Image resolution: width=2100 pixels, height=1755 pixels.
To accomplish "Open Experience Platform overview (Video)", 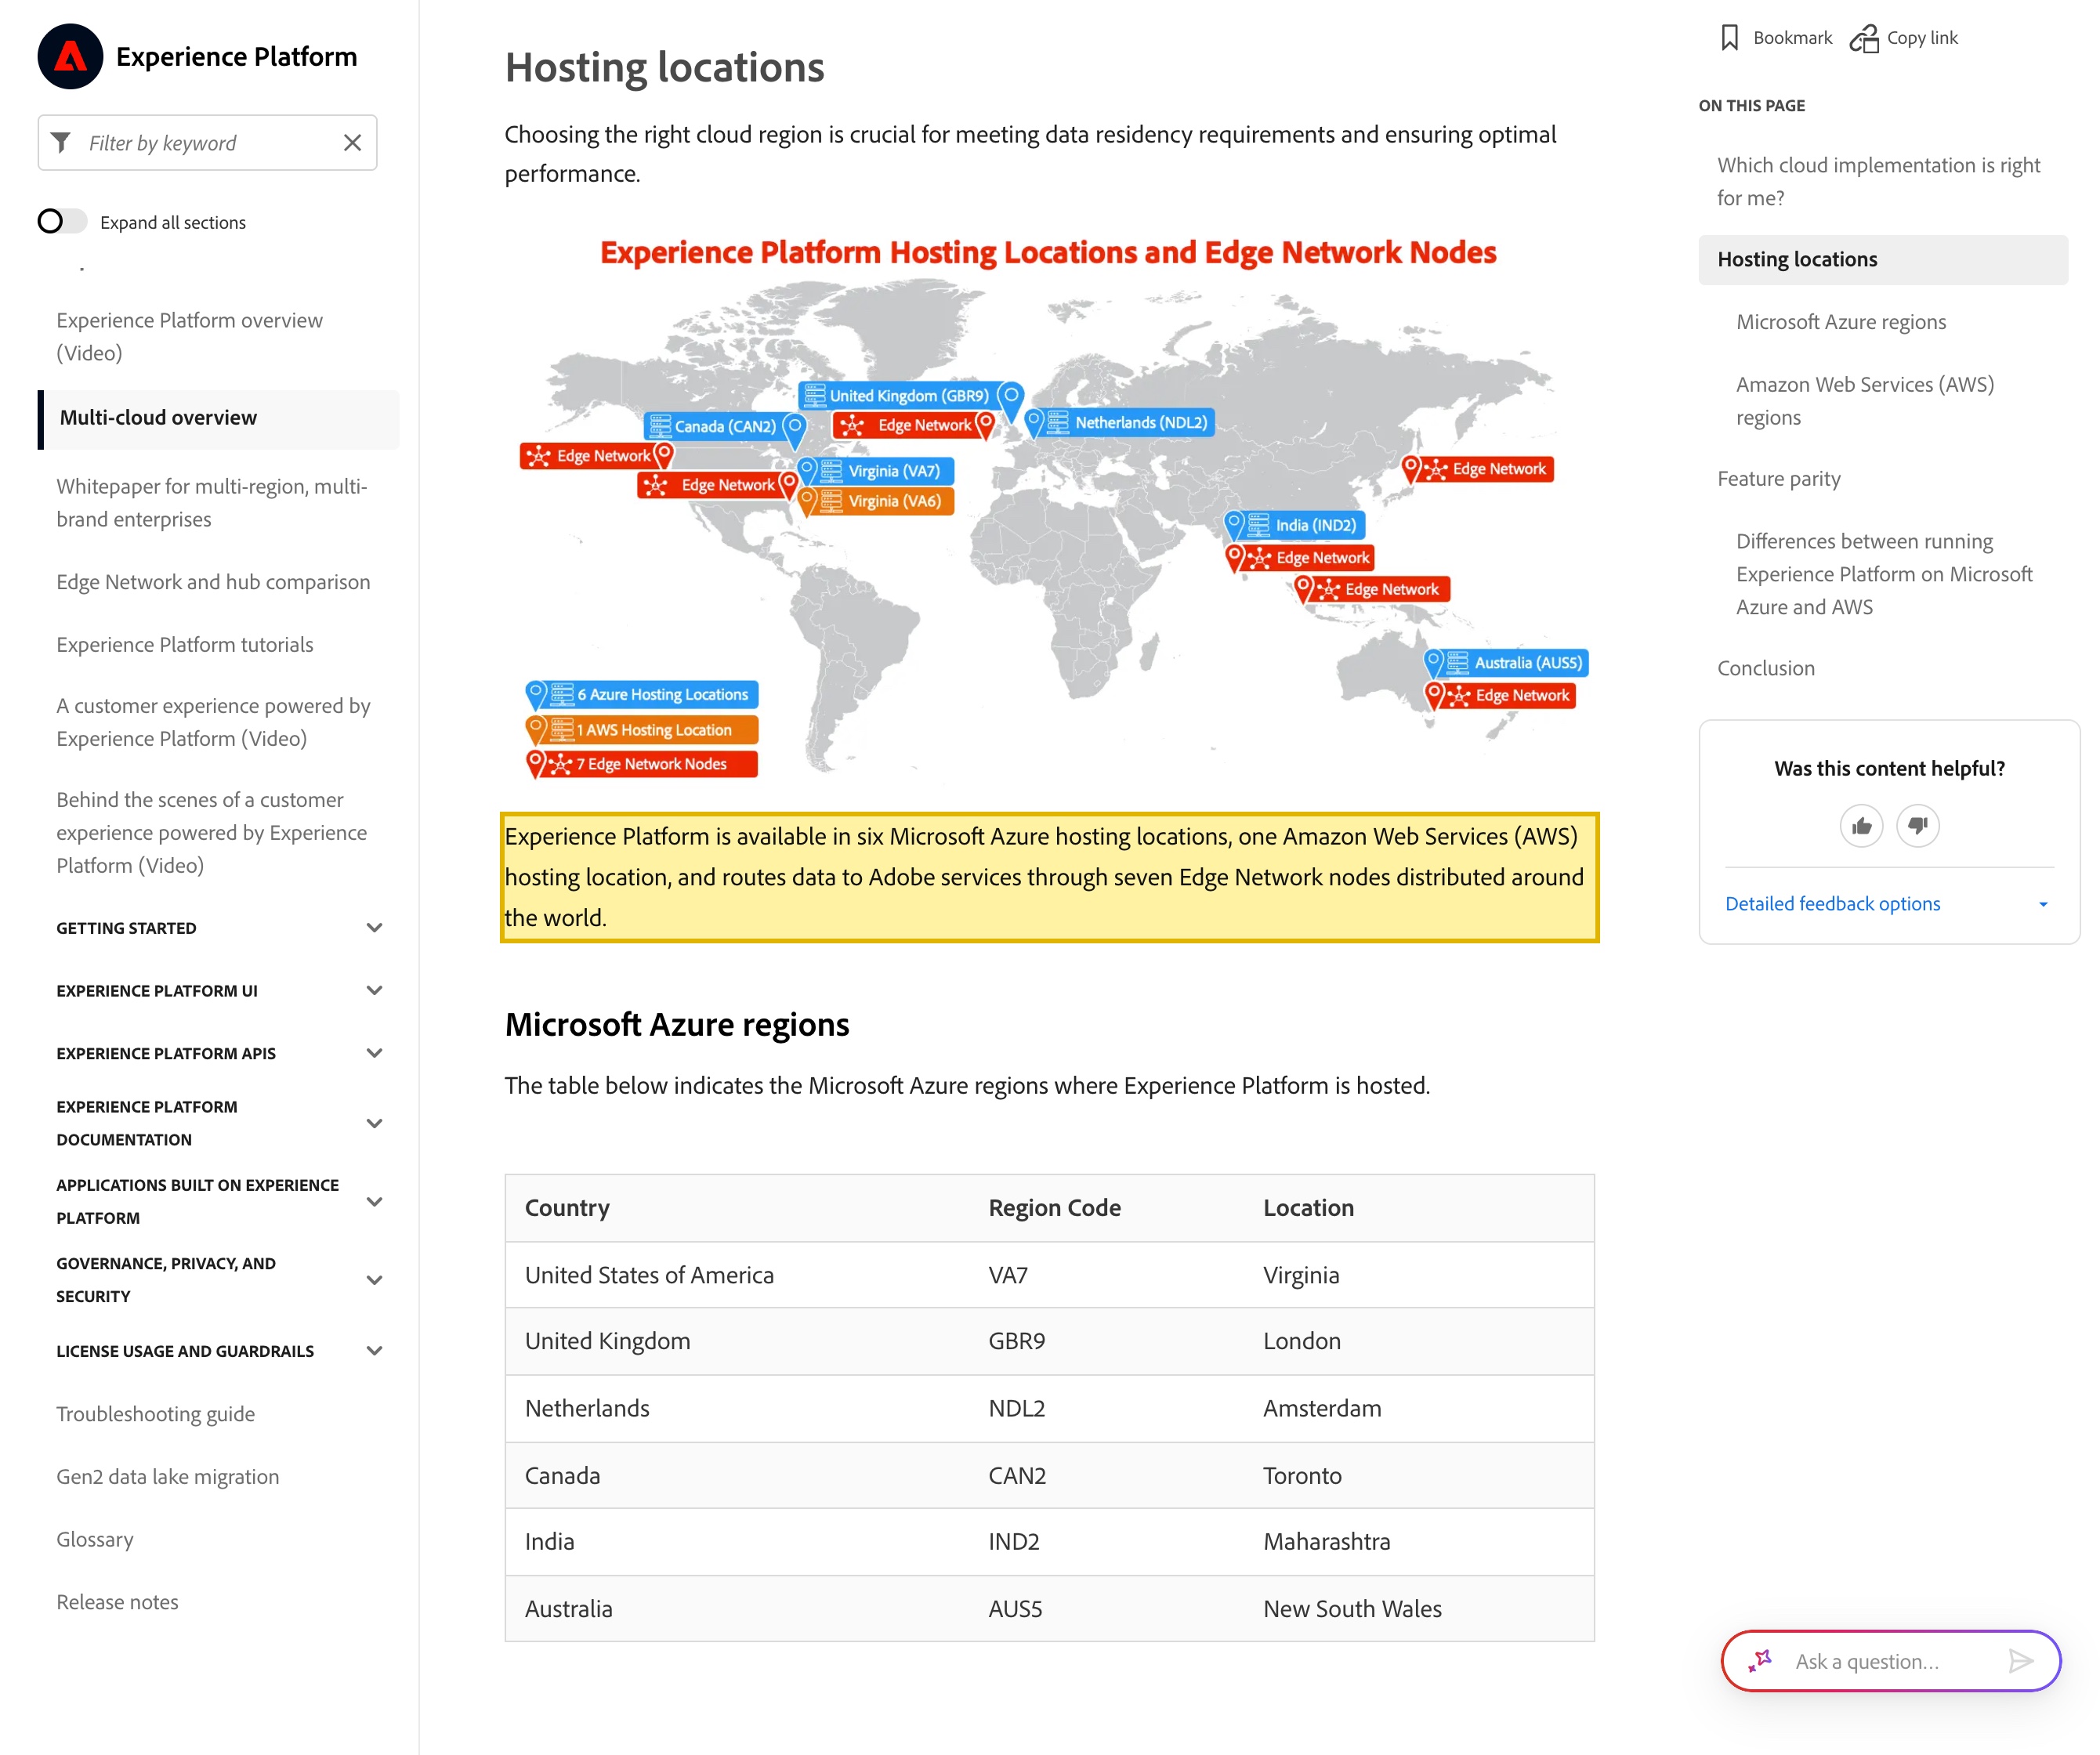I will [189, 336].
